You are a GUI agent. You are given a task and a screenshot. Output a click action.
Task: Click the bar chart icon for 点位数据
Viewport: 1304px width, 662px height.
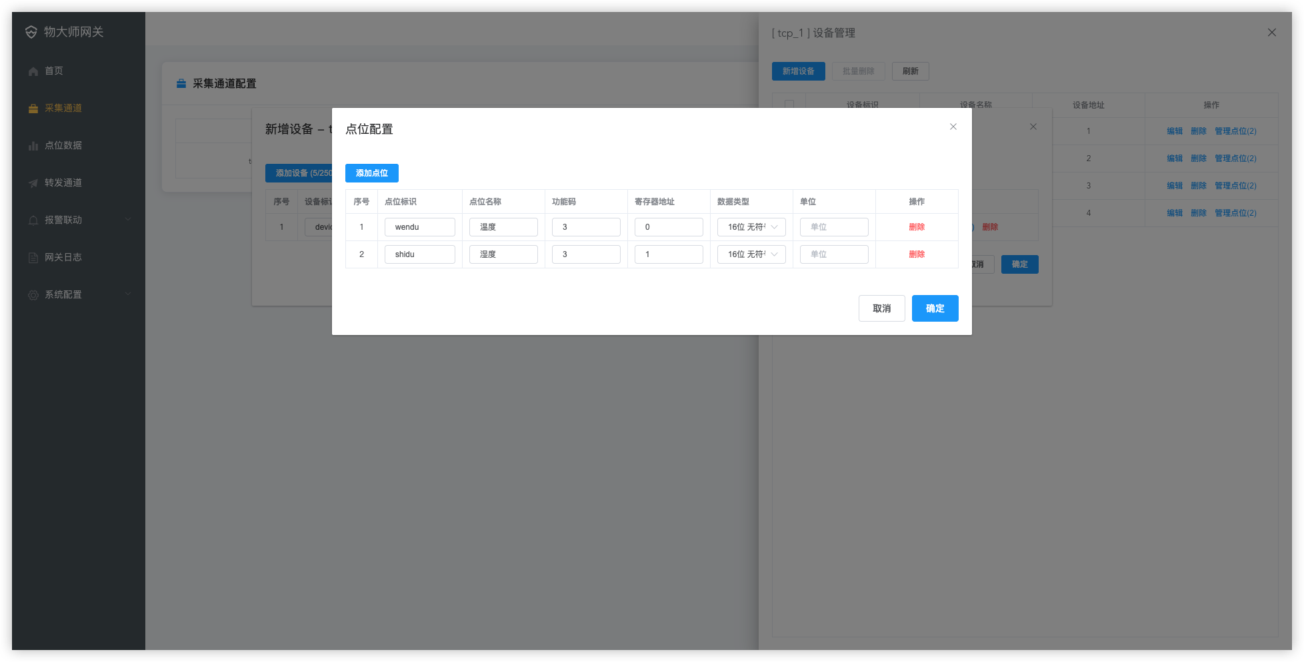tap(33, 146)
